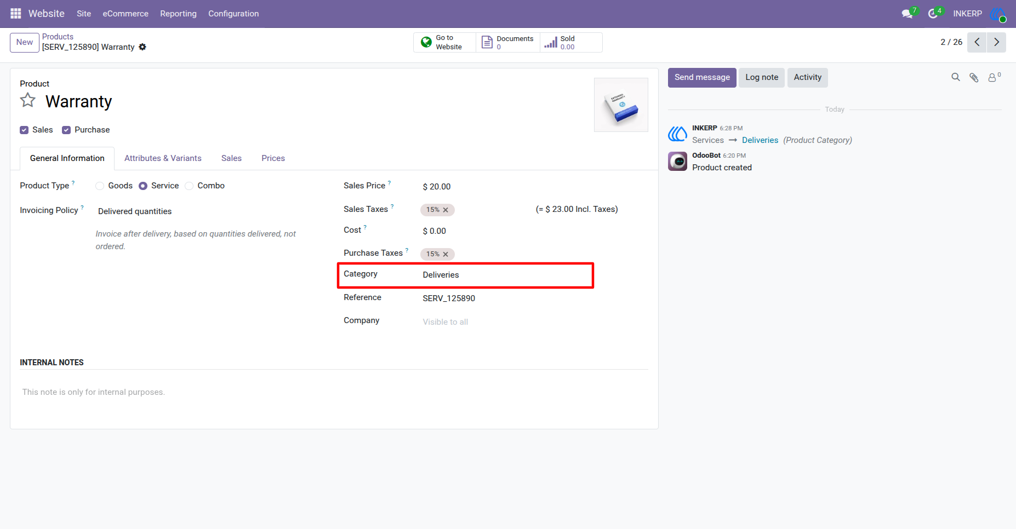The image size is (1016, 529).
Task: Click the Activity button
Action: pos(807,77)
